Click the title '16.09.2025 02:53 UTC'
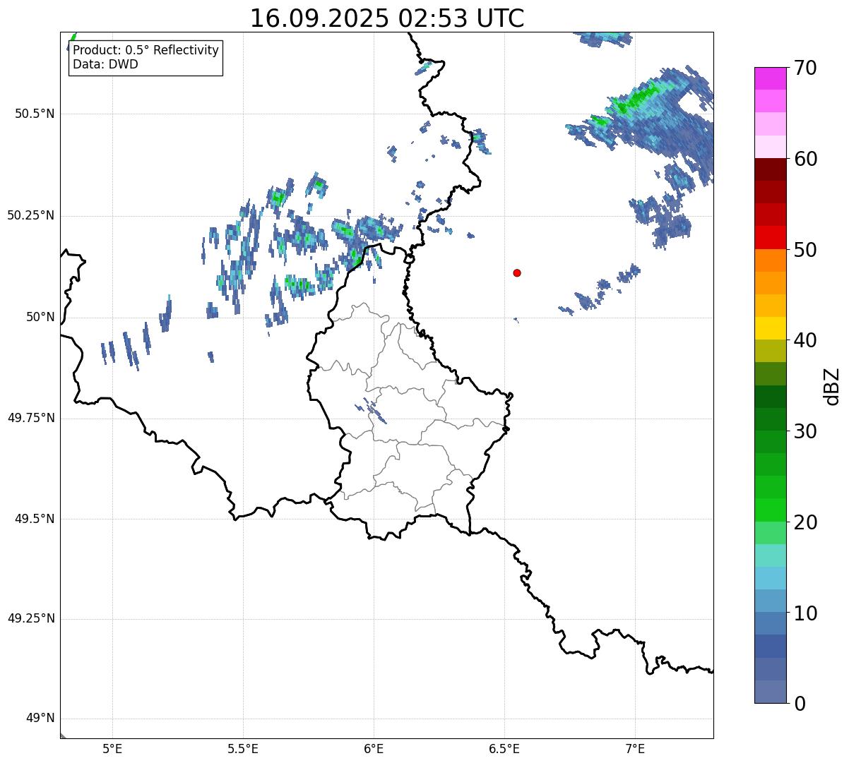This screenshot has height=763, width=849. 387,18
